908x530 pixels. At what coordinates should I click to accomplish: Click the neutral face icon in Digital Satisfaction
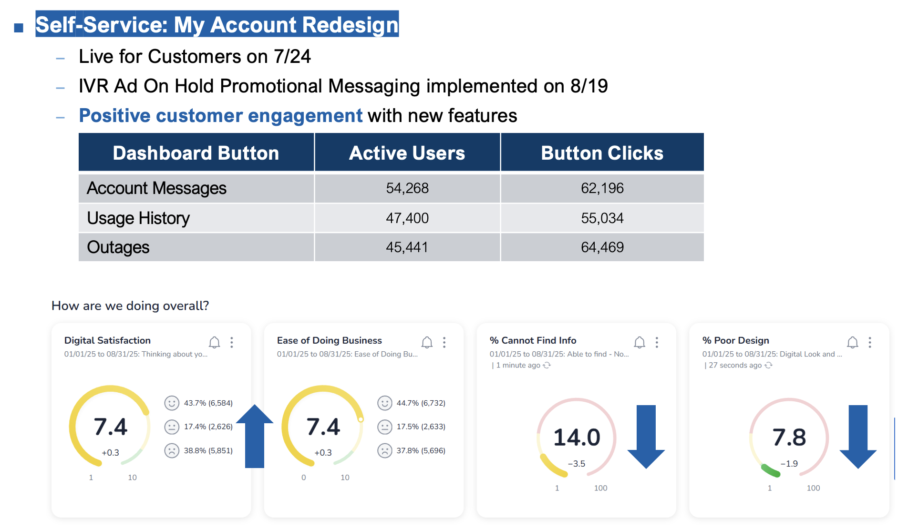click(x=172, y=427)
